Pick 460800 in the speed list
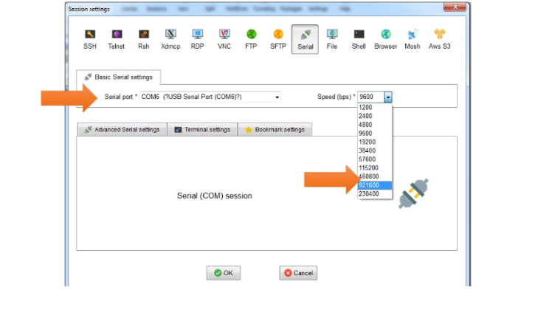Image resolution: width=552 pixels, height=315 pixels. point(375,176)
